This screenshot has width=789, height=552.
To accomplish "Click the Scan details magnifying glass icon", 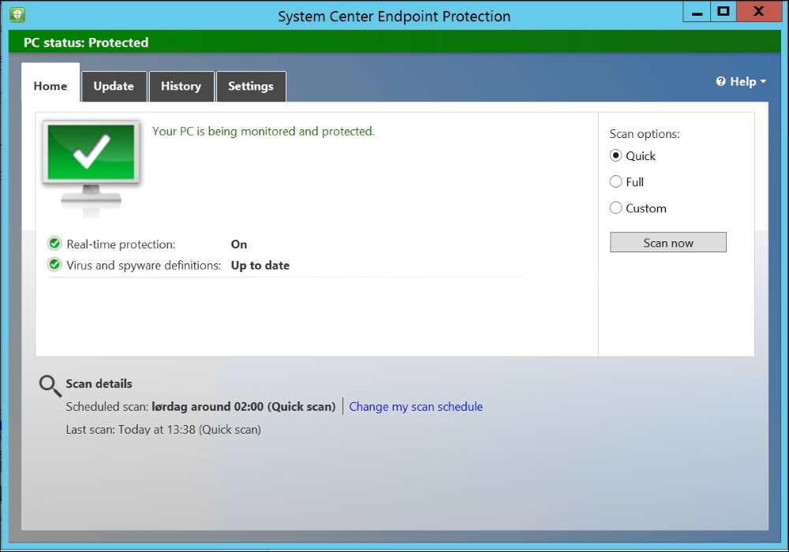I will pyautogui.click(x=50, y=386).
